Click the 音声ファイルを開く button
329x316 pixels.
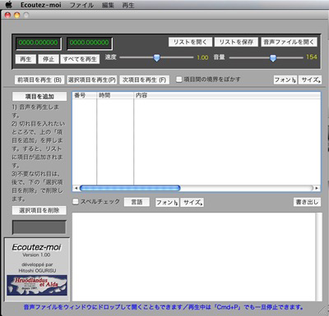(289, 42)
